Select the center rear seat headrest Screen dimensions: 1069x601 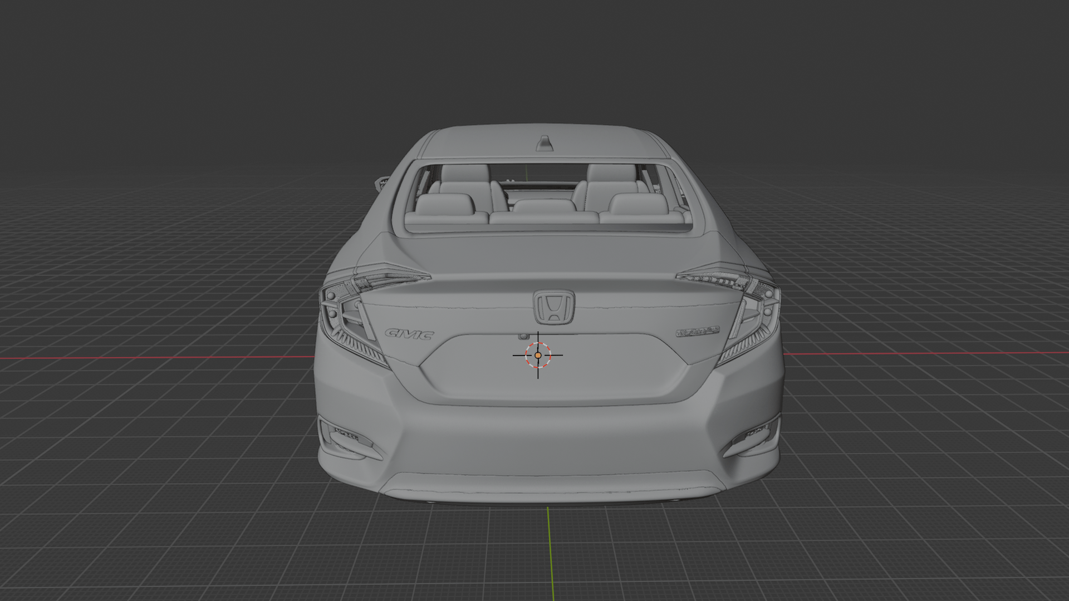(x=544, y=206)
